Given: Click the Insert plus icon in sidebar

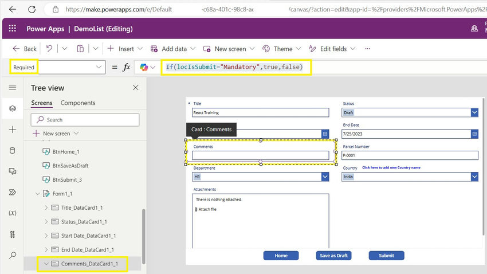Looking at the screenshot, I should pyautogui.click(x=13, y=130).
